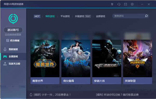Screen dimensions: 156x99
Task: Click the gamepad icon for 全部游戏
Action: pyautogui.click(x=5, y=56)
